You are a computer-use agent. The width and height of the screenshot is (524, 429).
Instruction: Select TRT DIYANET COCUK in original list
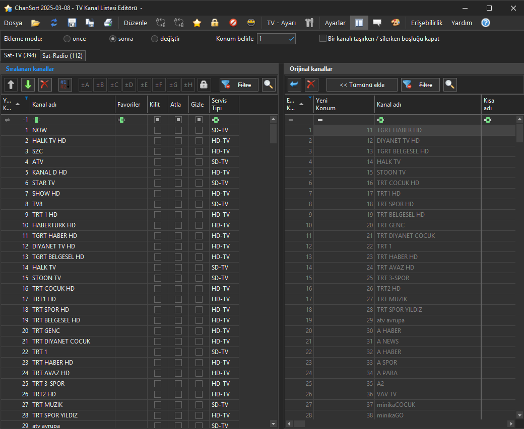point(400,236)
